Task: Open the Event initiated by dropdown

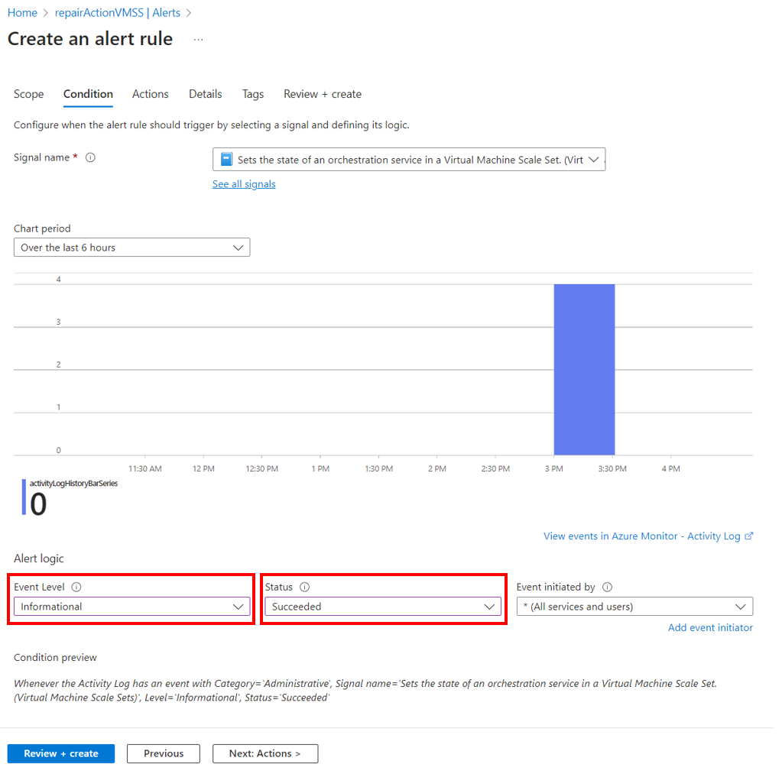Action: pos(634,607)
